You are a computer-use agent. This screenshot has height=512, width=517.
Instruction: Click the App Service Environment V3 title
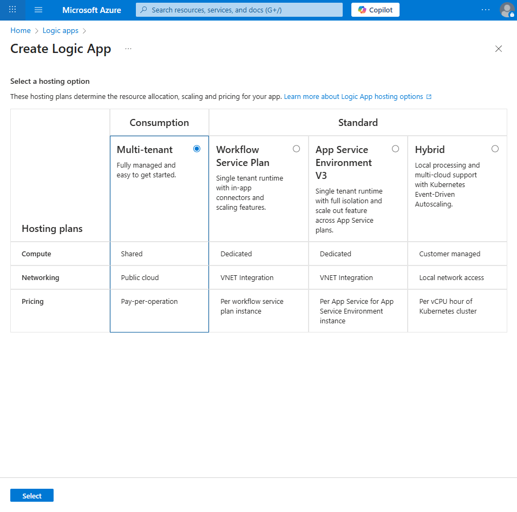tap(344, 163)
